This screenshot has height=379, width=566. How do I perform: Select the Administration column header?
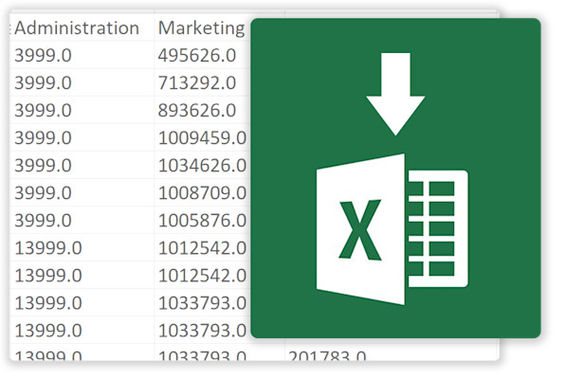pyautogui.click(x=77, y=27)
